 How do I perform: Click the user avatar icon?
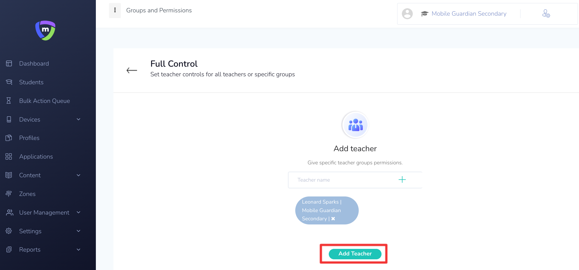(x=407, y=14)
